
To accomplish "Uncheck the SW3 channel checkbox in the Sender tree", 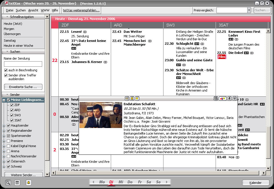I will tap(12, 115).
